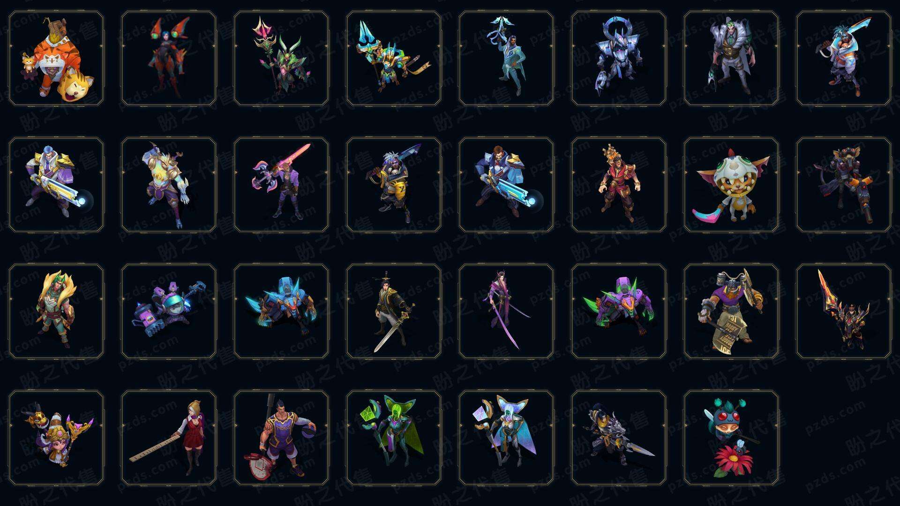Pick the skin with red butterfly wing ears

169,59
